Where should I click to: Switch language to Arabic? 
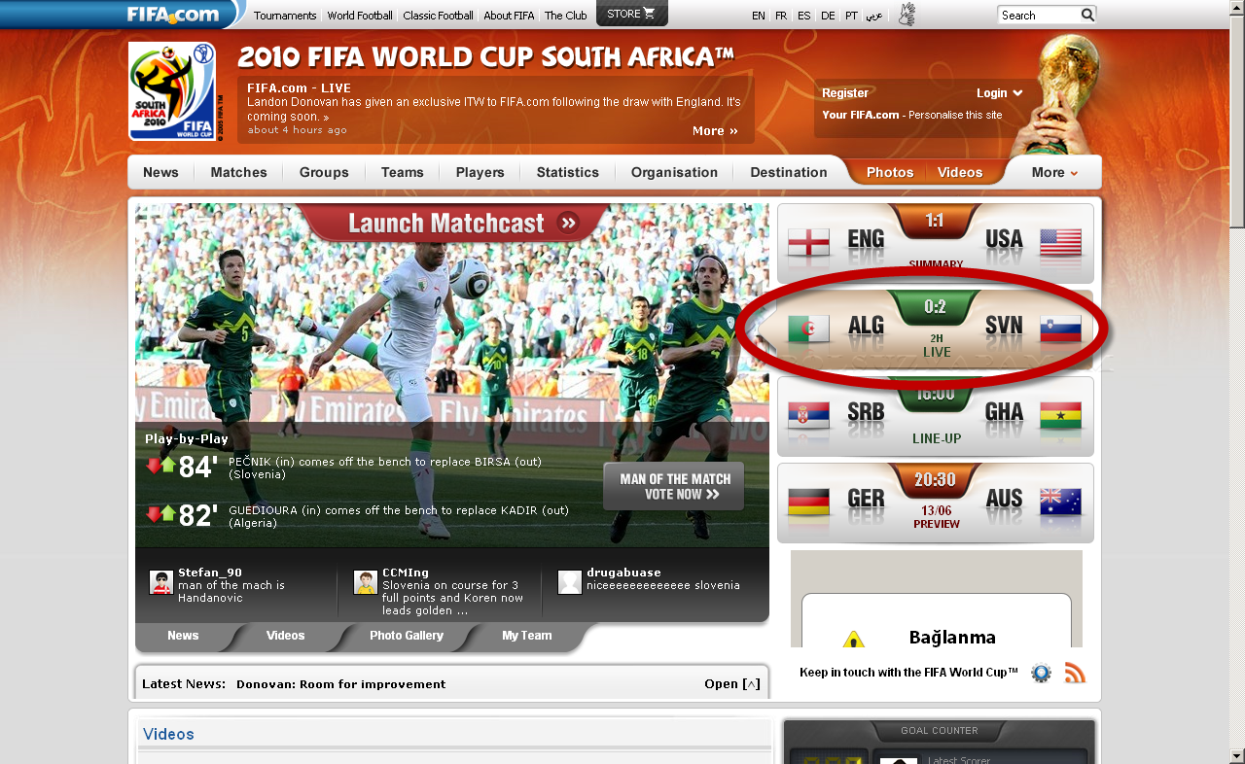pyautogui.click(x=874, y=16)
